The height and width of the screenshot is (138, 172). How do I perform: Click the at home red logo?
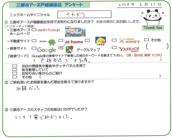coord(74,42)
